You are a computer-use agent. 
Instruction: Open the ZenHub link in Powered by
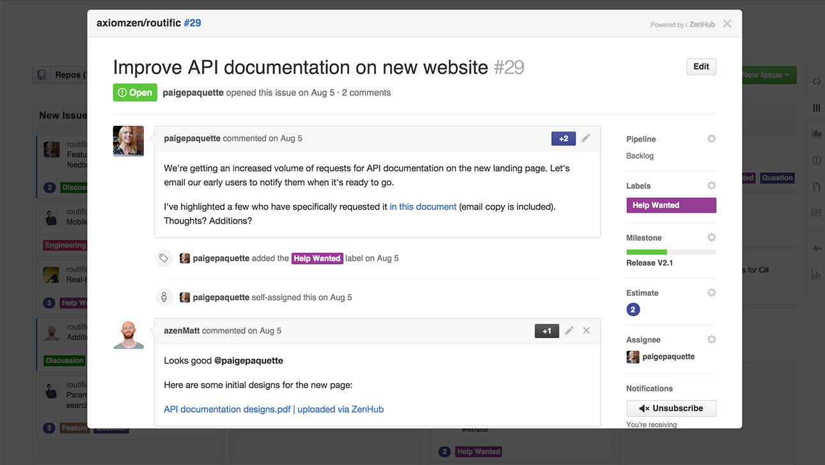(702, 25)
